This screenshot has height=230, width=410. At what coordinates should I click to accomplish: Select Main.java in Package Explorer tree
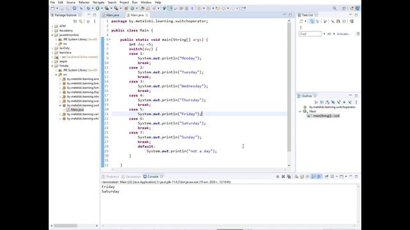click(x=77, y=110)
